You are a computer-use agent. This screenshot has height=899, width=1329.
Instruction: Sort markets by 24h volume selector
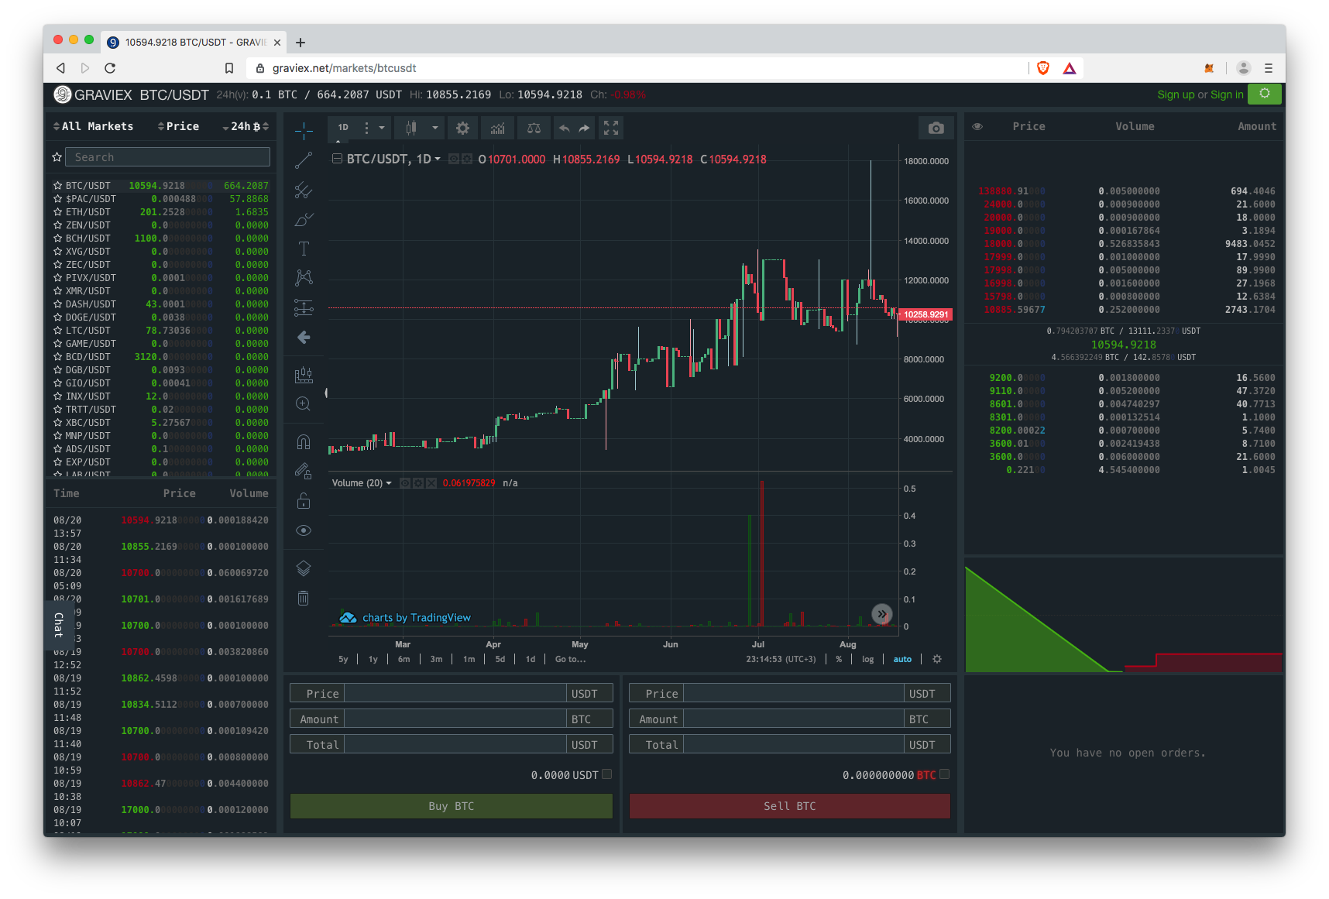pos(246,126)
